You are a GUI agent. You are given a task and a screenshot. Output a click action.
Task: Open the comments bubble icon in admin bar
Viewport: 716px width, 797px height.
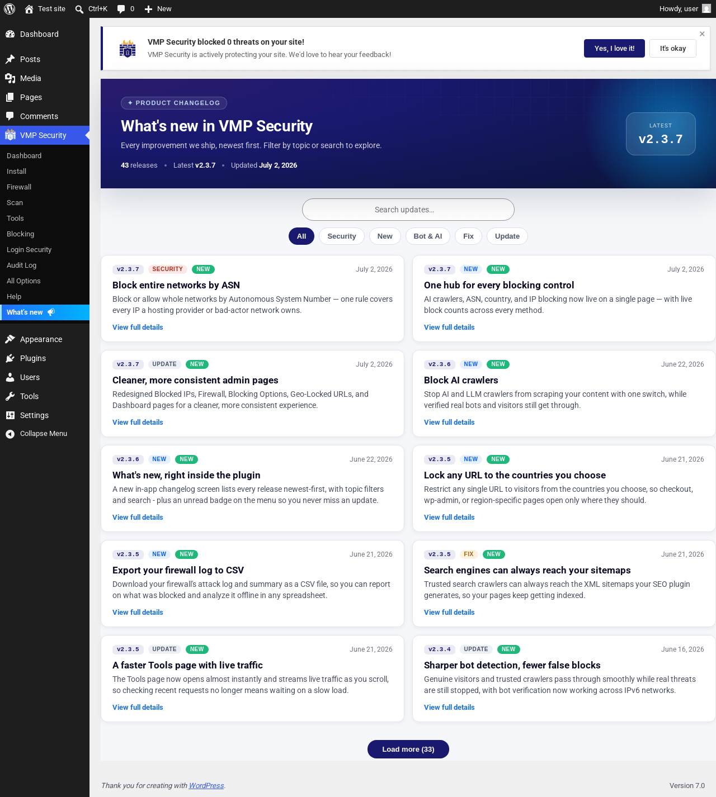coord(121,9)
